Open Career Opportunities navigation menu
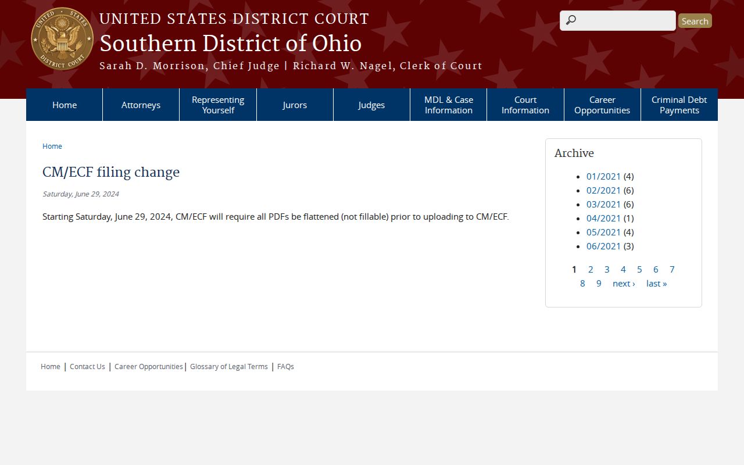Viewport: 744px width, 465px height. point(602,105)
